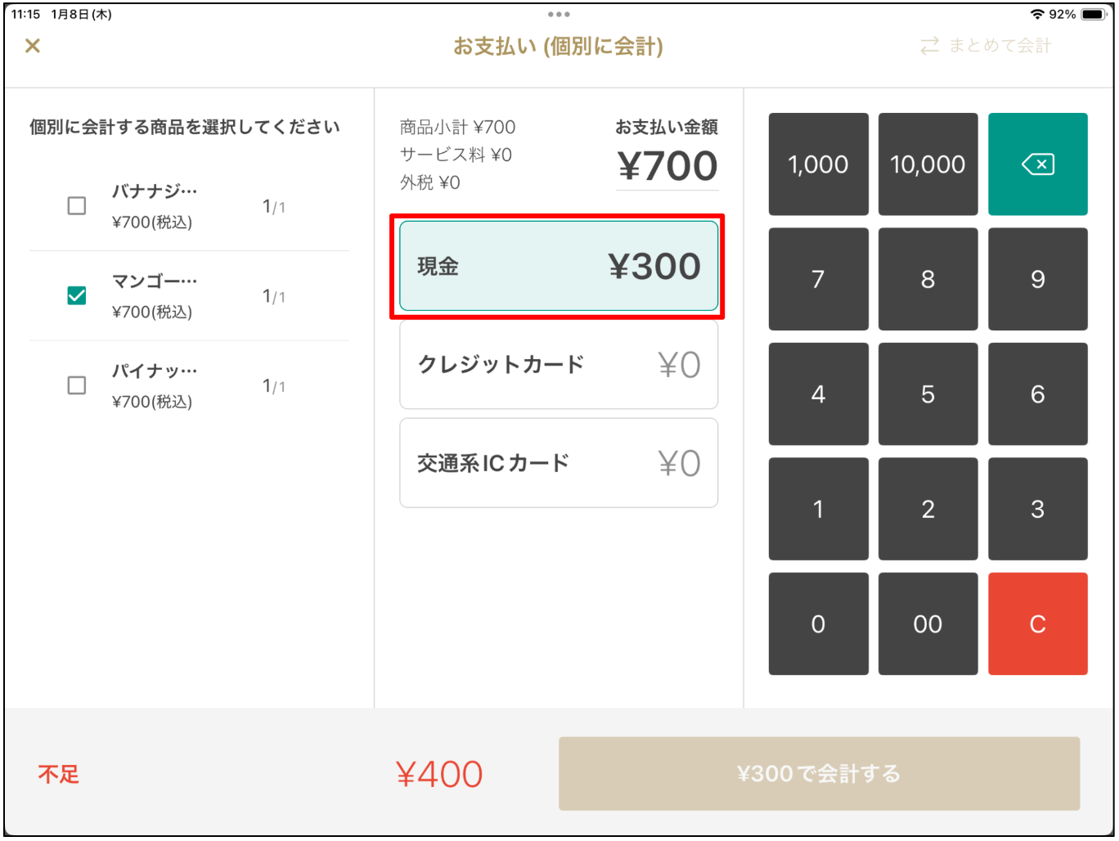Tap the swap arrows まとめて会計 icon
This screenshot has width=1119, height=841.
[929, 46]
